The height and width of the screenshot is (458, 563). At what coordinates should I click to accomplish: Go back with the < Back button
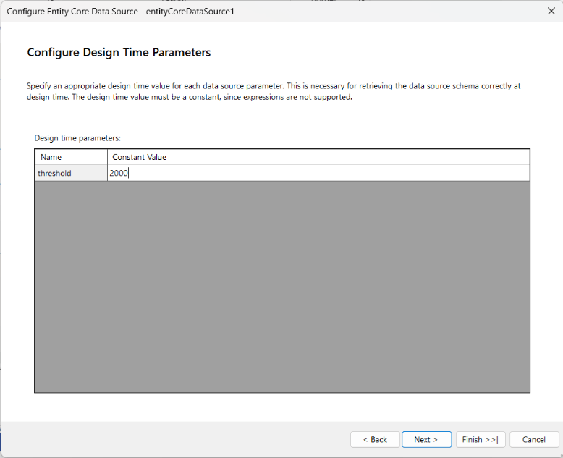point(375,439)
